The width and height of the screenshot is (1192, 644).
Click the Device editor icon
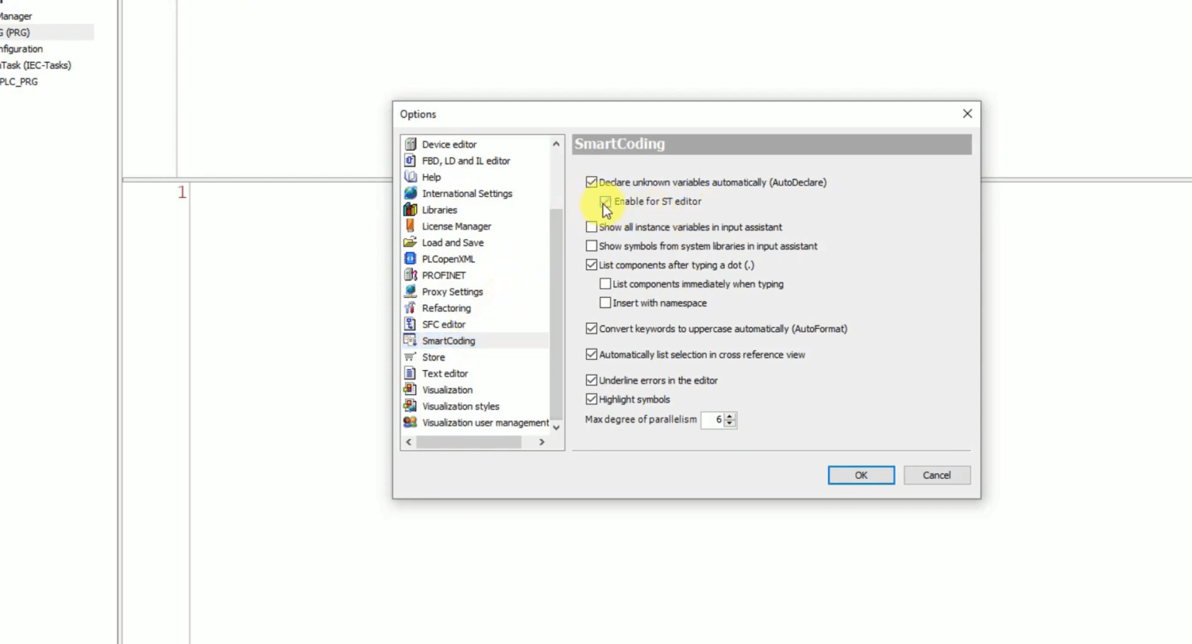(411, 144)
